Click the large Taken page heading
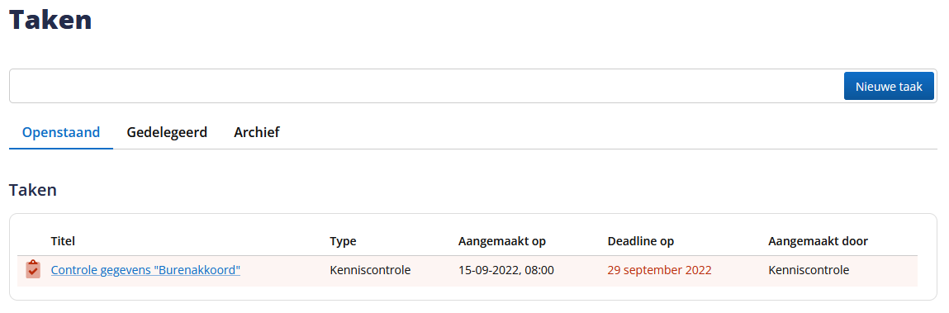 tap(50, 19)
